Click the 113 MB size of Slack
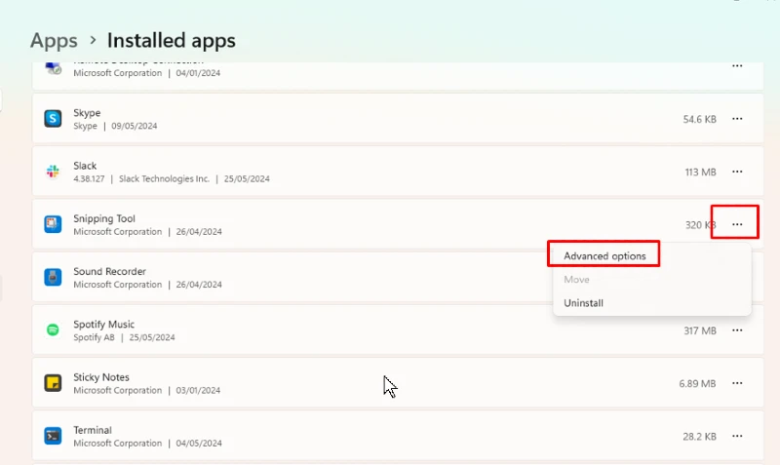 point(700,173)
